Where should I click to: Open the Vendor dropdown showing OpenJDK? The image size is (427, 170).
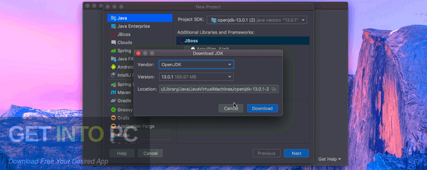tap(196, 65)
